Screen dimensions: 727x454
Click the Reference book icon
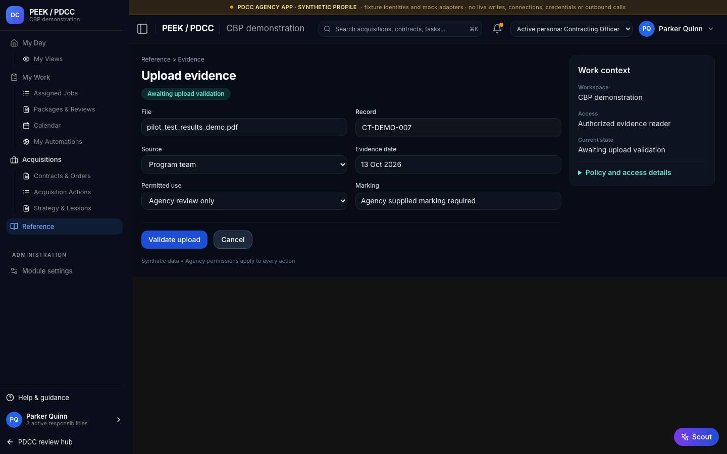click(x=14, y=226)
